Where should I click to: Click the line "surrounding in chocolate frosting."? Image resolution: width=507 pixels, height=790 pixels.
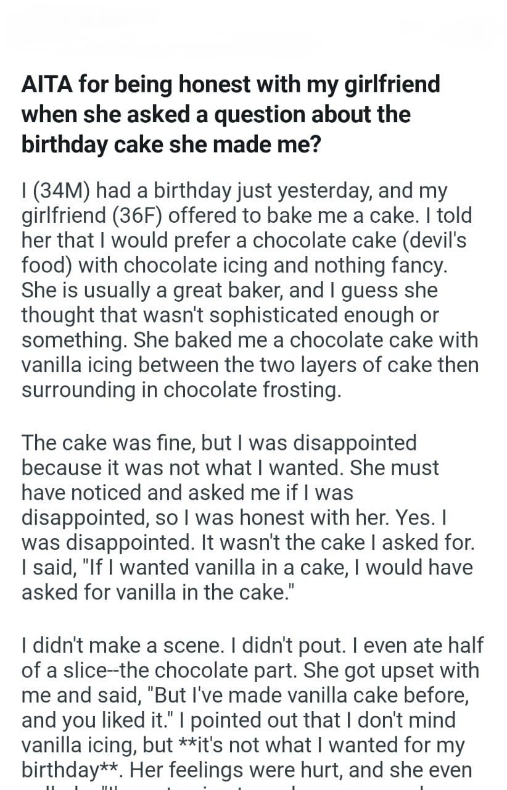(x=181, y=389)
